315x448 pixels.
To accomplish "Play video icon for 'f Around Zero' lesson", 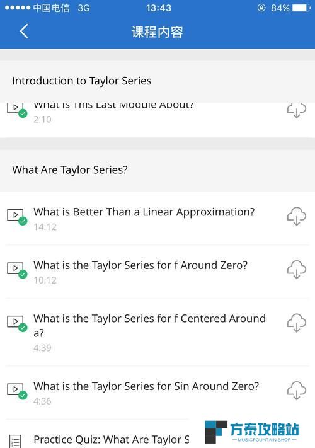I will (15, 268).
